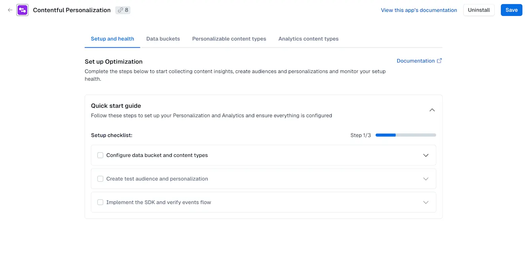This screenshot has height=272, width=525.
Task: Switch to Setup and health tab
Action: pos(112,39)
